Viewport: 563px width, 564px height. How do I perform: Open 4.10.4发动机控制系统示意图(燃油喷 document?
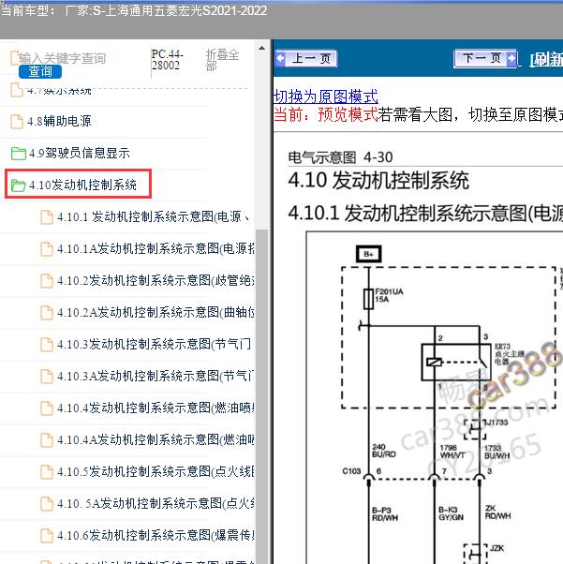coord(156,408)
